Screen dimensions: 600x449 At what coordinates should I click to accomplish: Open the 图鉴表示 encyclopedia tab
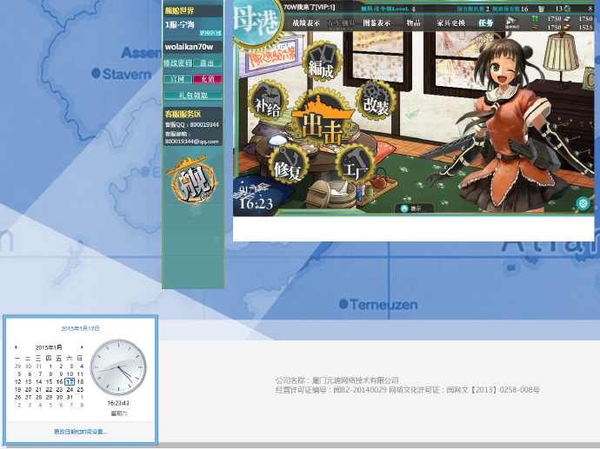pyautogui.click(x=377, y=23)
